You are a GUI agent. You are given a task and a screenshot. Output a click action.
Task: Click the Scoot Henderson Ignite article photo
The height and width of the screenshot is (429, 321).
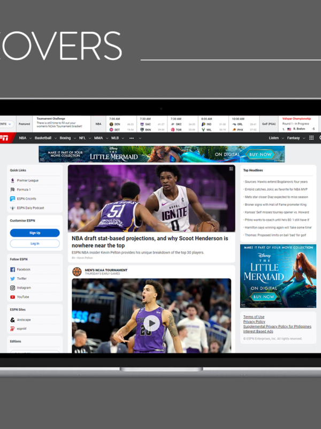point(151,198)
